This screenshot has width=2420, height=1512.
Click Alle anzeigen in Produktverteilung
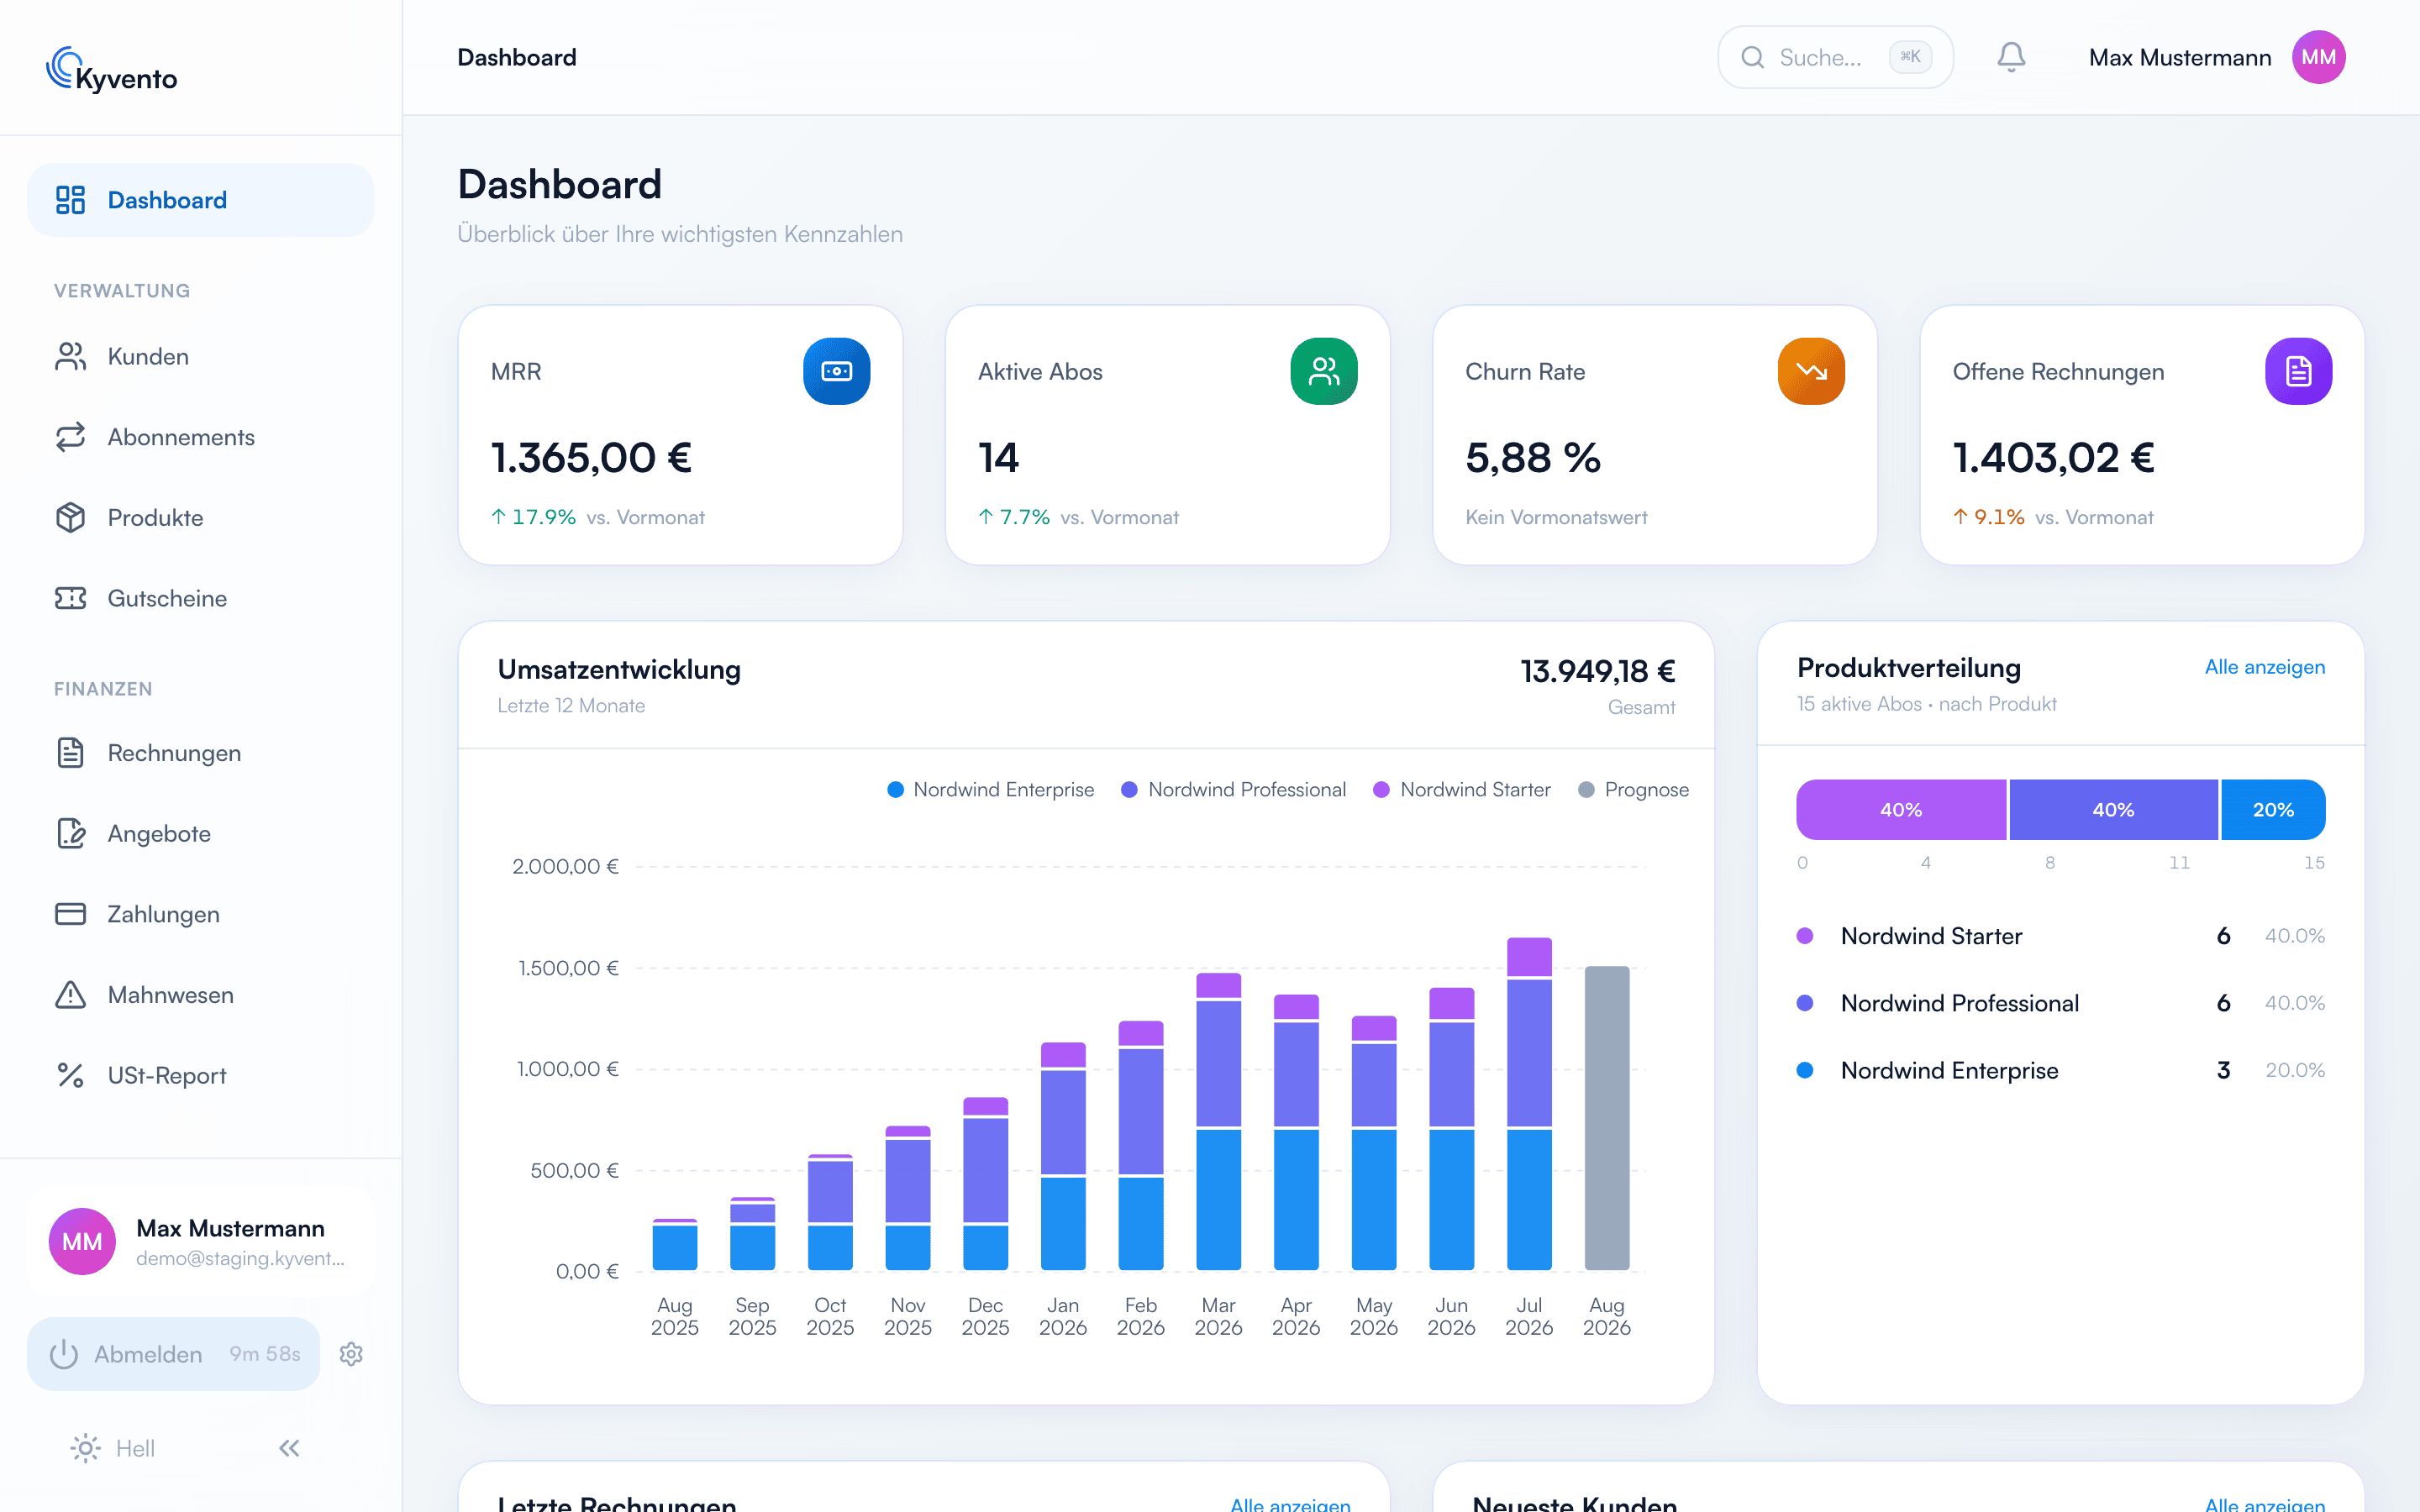pos(2264,667)
